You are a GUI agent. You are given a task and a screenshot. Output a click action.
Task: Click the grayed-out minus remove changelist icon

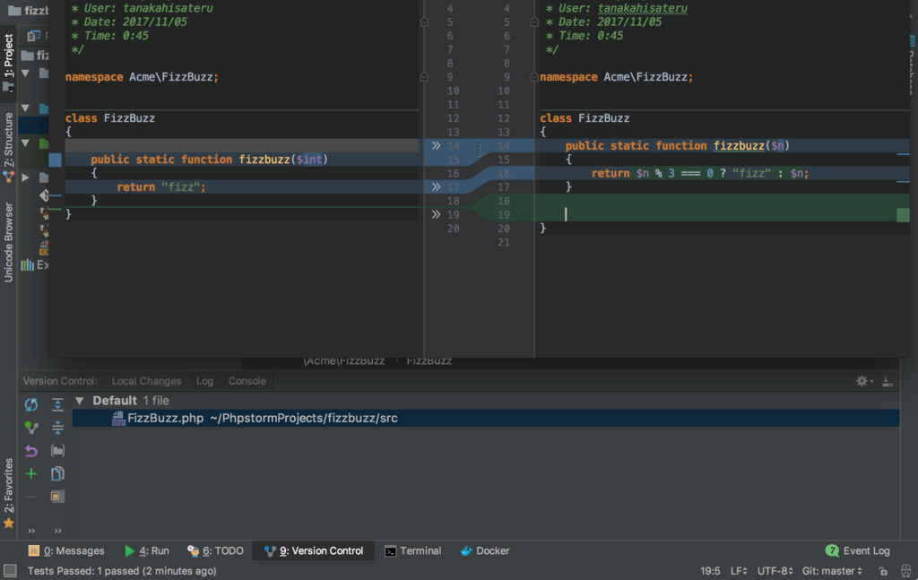pos(31,497)
